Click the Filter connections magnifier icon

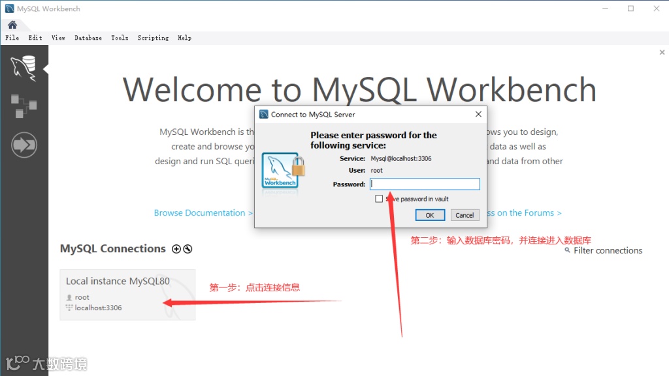pyautogui.click(x=568, y=250)
